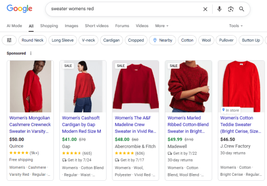Click the $46.50 J.Crew Factory price
Image resolution: width=267 pixels, height=186 pixels.
pyautogui.click(x=227, y=139)
